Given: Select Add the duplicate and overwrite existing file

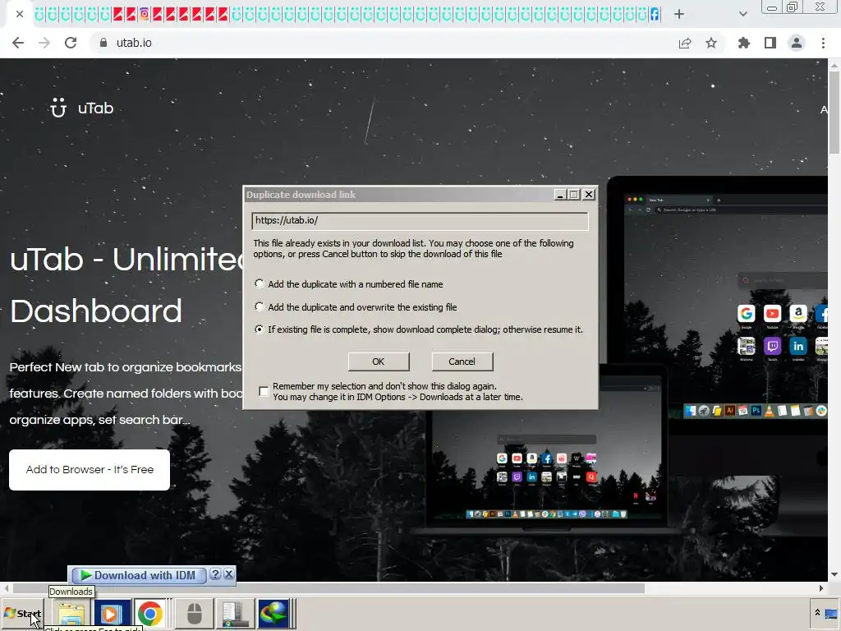Looking at the screenshot, I should pyautogui.click(x=260, y=306).
